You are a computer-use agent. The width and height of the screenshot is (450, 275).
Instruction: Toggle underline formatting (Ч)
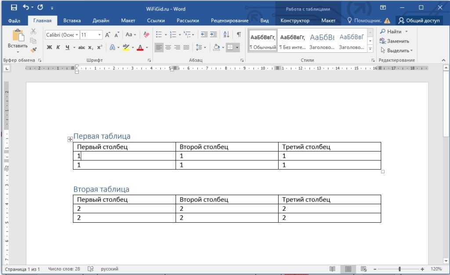(67, 47)
